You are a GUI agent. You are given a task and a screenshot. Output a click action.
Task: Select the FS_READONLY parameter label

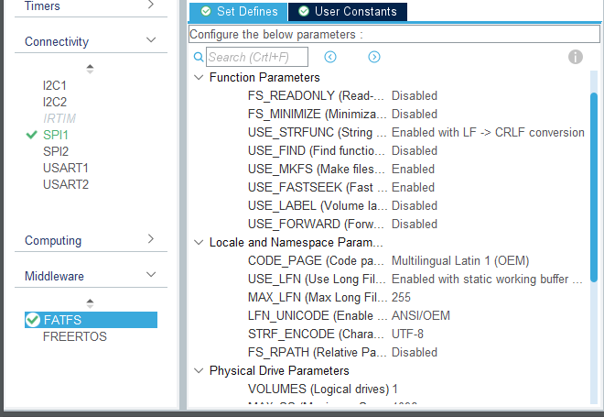[316, 95]
